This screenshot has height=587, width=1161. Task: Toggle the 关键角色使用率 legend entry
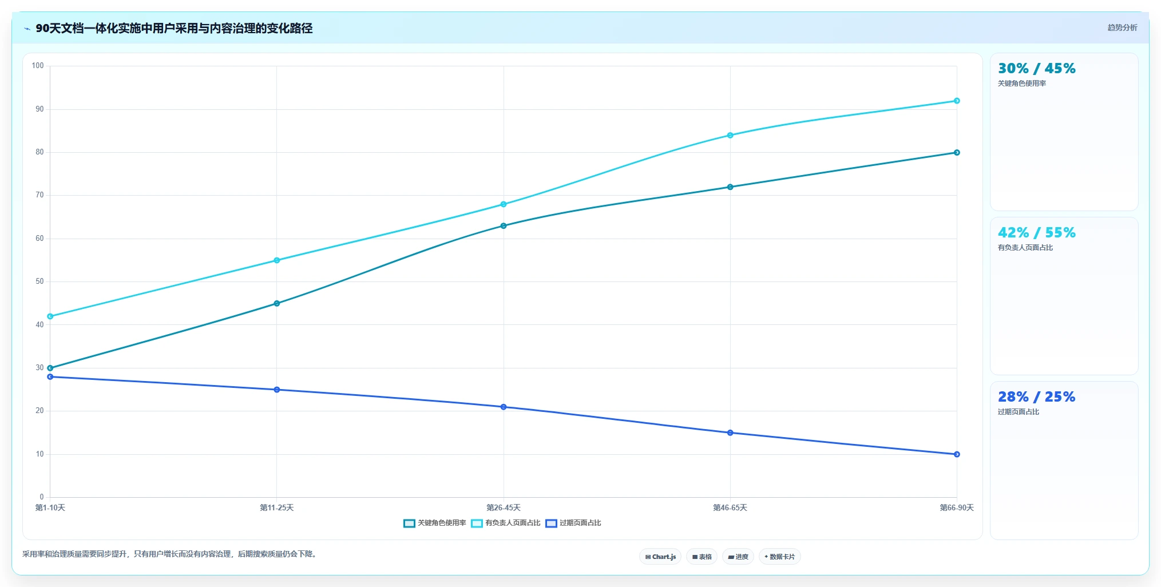[435, 523]
